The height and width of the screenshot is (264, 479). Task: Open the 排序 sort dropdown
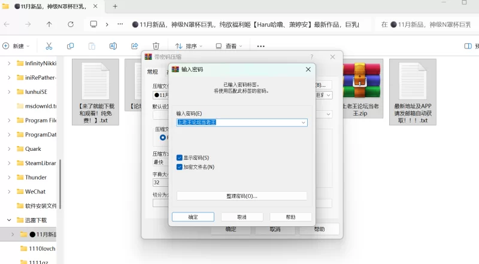(x=189, y=46)
